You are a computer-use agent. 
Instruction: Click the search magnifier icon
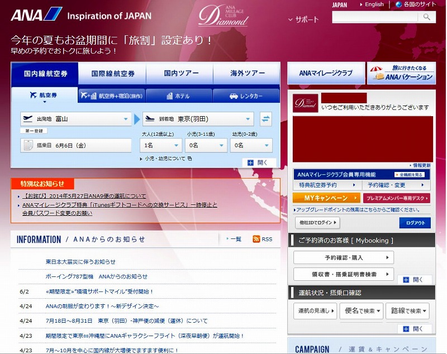[426, 17]
